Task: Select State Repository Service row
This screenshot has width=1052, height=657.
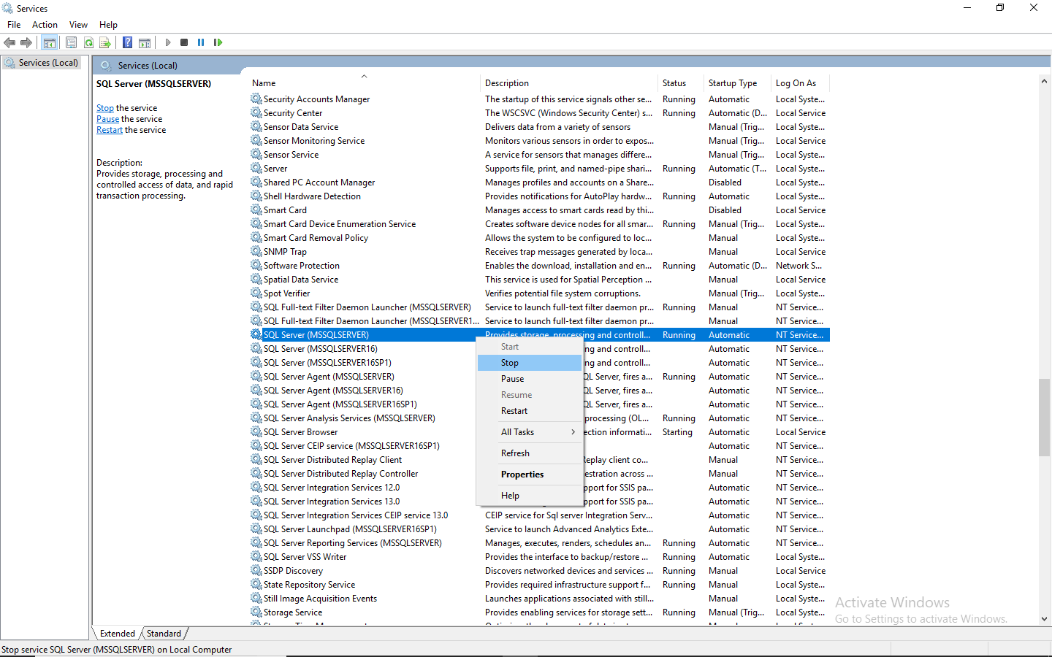Action: 539,585
